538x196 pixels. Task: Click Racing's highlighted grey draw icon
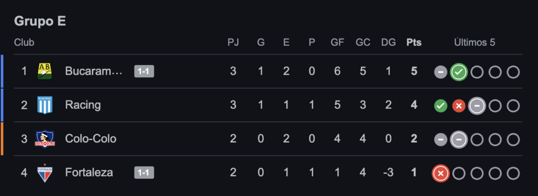[x=477, y=106]
